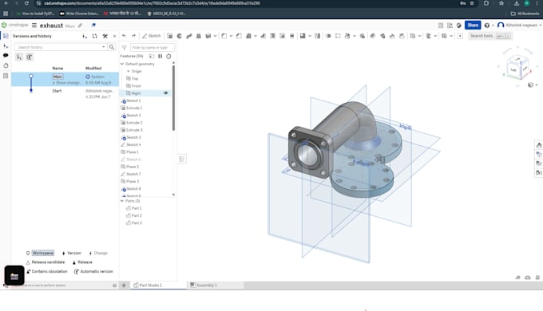Toggle visibility eye of the Right plane

165,93
